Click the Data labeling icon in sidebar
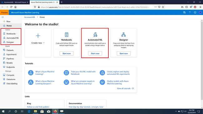This screenshot has height=114, width=203. point(4,83)
